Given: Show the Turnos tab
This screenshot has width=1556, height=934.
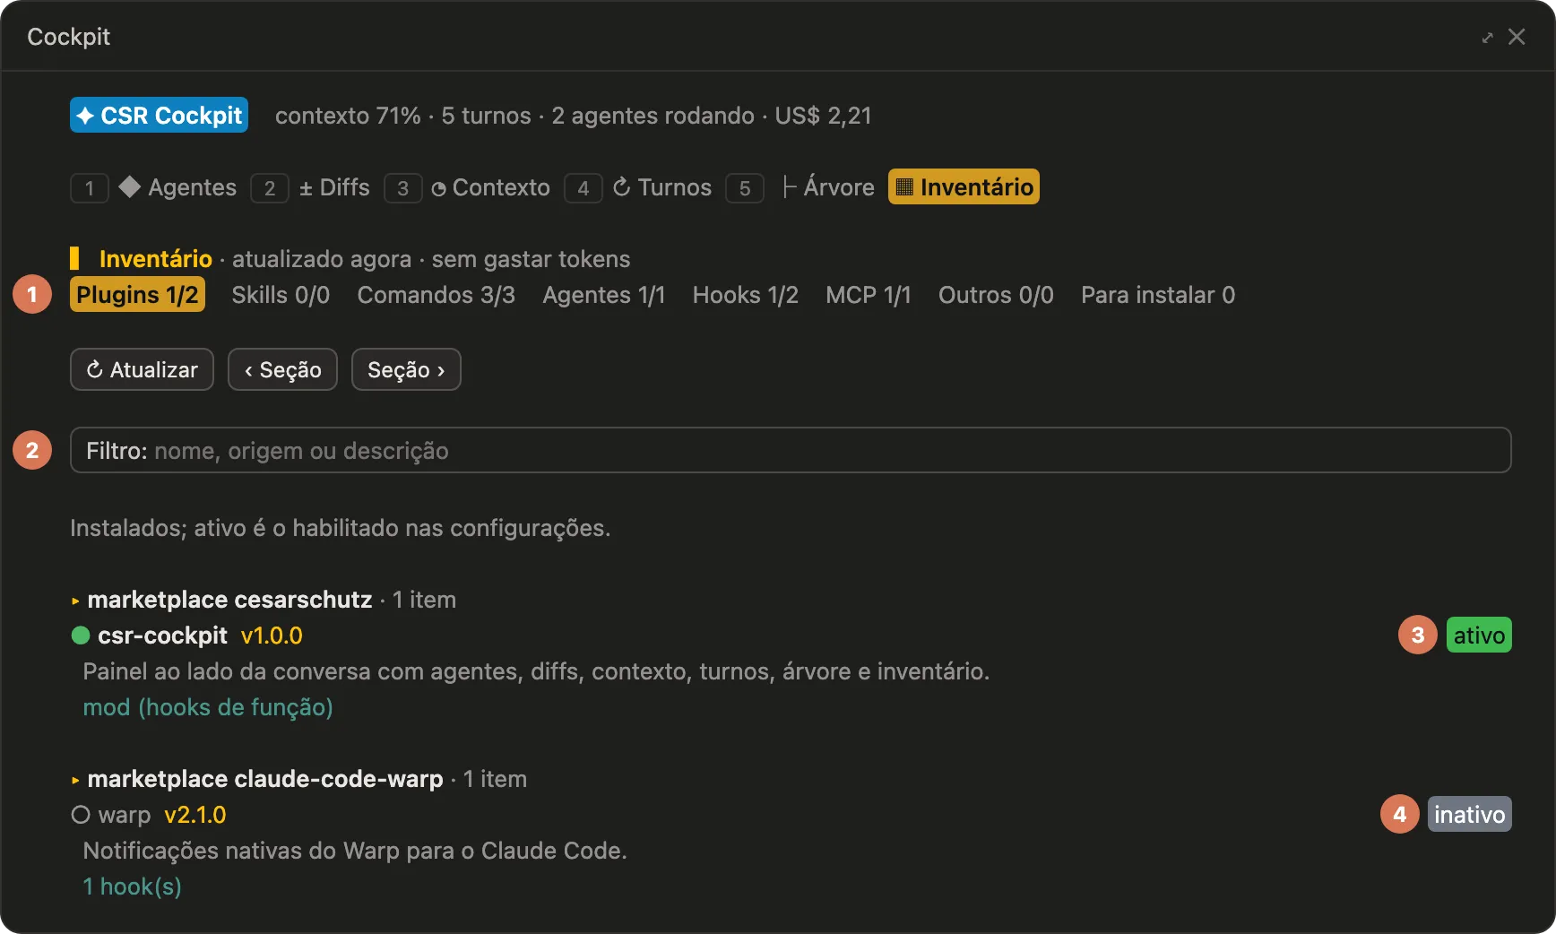Looking at the screenshot, I should click(662, 187).
